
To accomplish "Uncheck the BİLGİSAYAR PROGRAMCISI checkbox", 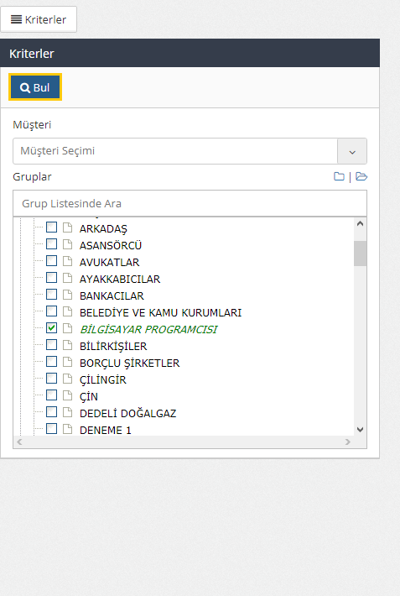I will 52,327.
